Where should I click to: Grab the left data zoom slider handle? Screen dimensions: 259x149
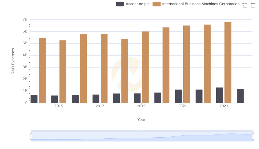pyautogui.click(x=31, y=137)
